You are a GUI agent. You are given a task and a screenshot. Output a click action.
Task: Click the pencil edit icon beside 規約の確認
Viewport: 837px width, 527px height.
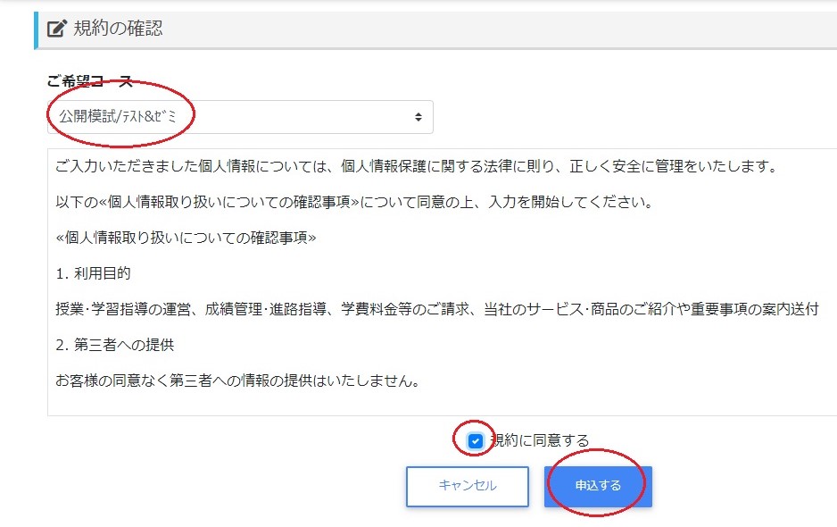[56, 29]
